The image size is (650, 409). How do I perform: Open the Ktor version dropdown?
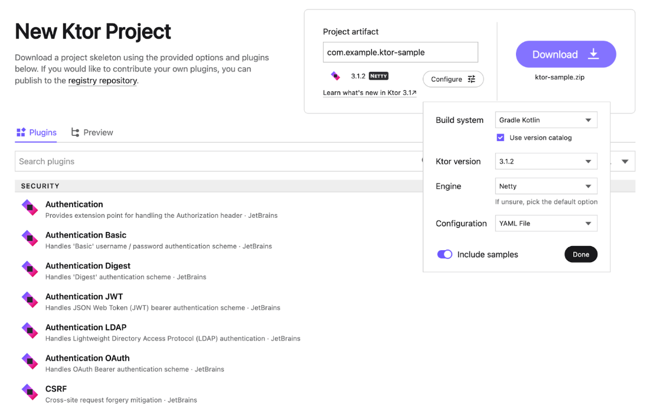pos(546,161)
